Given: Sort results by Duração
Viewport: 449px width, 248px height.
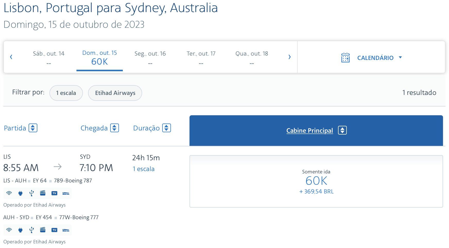Looking at the screenshot, I should pyautogui.click(x=146, y=128).
